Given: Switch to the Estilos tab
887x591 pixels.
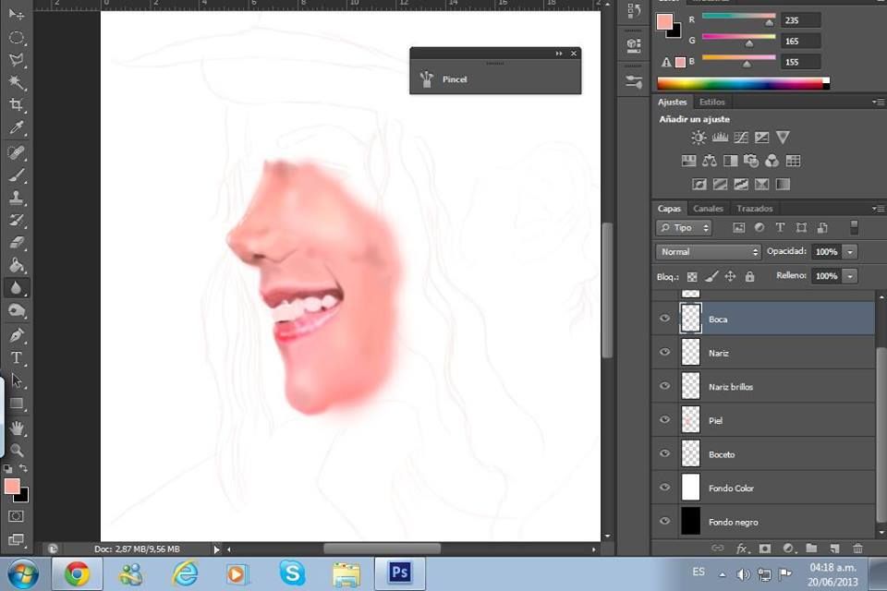Looking at the screenshot, I should point(711,102).
